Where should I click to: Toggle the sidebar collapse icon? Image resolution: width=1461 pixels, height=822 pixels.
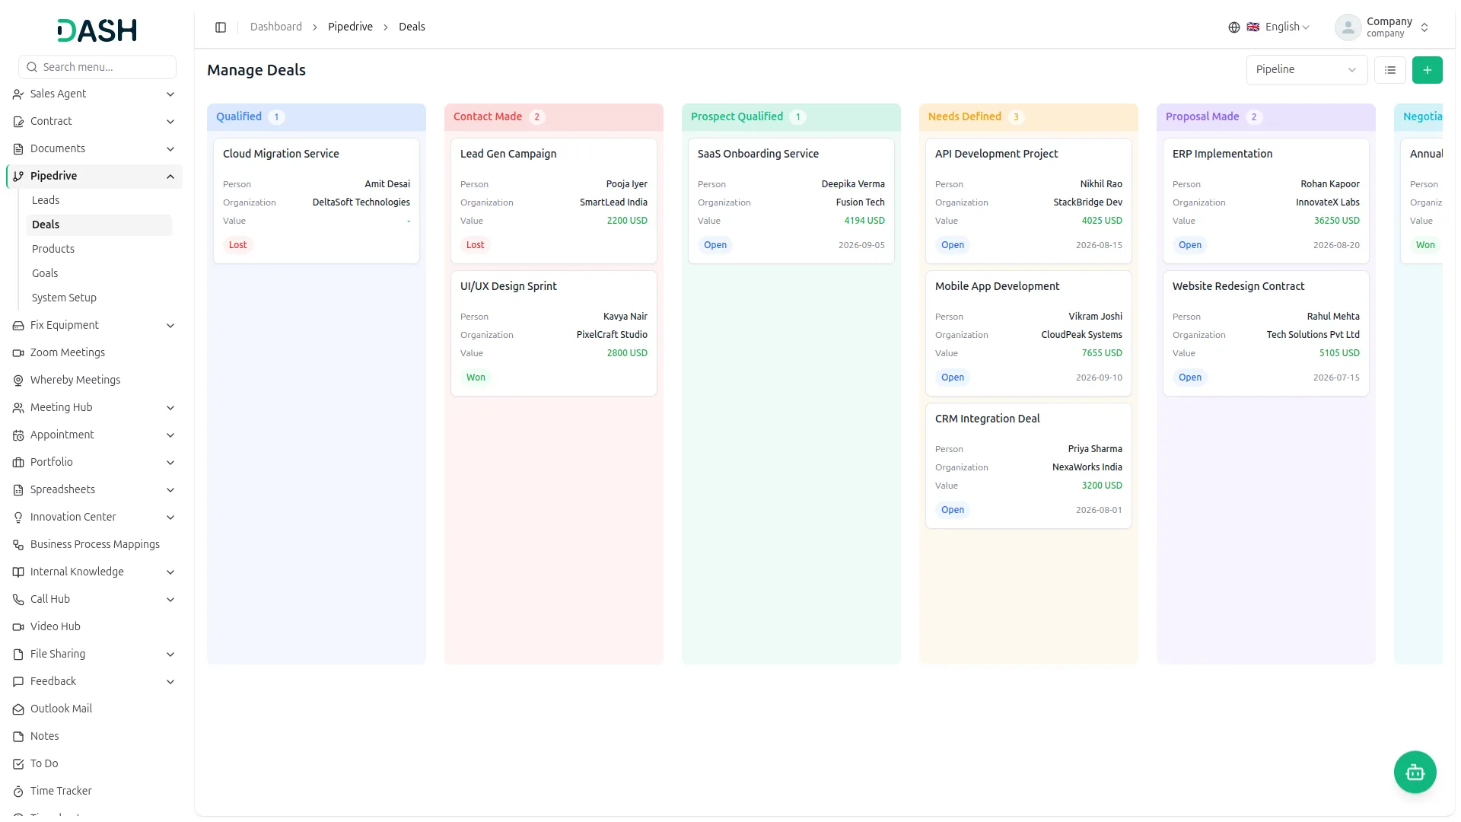(x=221, y=27)
